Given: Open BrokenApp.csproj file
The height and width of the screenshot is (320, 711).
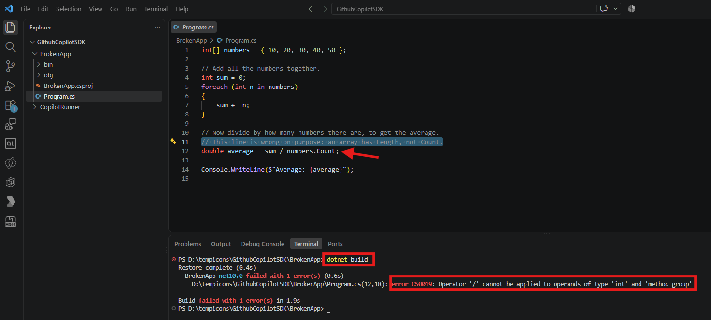Looking at the screenshot, I should coord(68,86).
